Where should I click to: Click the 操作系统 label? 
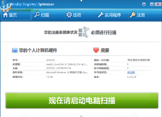pyautogui.click(x=18, y=72)
